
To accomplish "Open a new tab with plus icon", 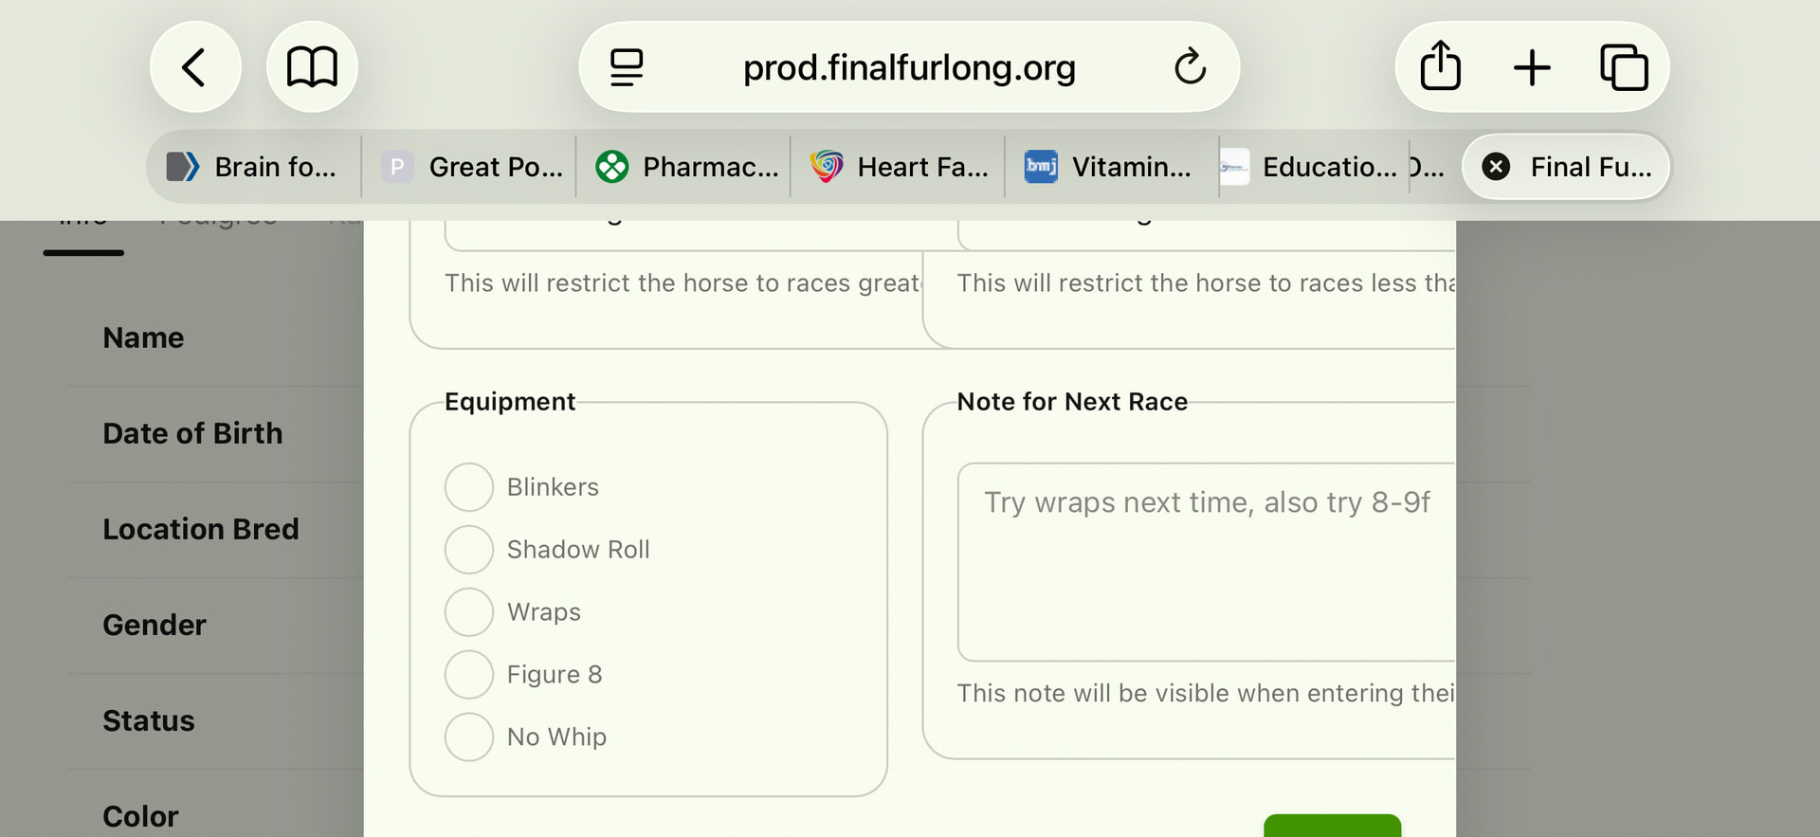I will [x=1532, y=67].
